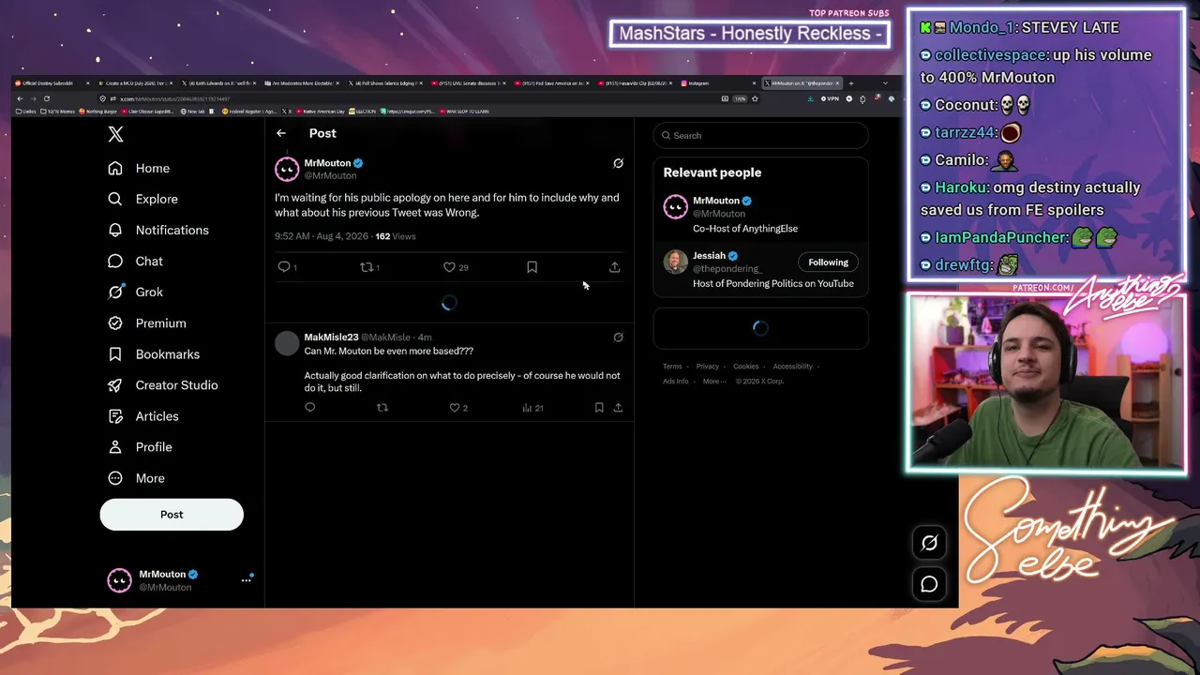Repost MrMouton's post
This screenshot has width=1200, height=675.
pos(367,267)
